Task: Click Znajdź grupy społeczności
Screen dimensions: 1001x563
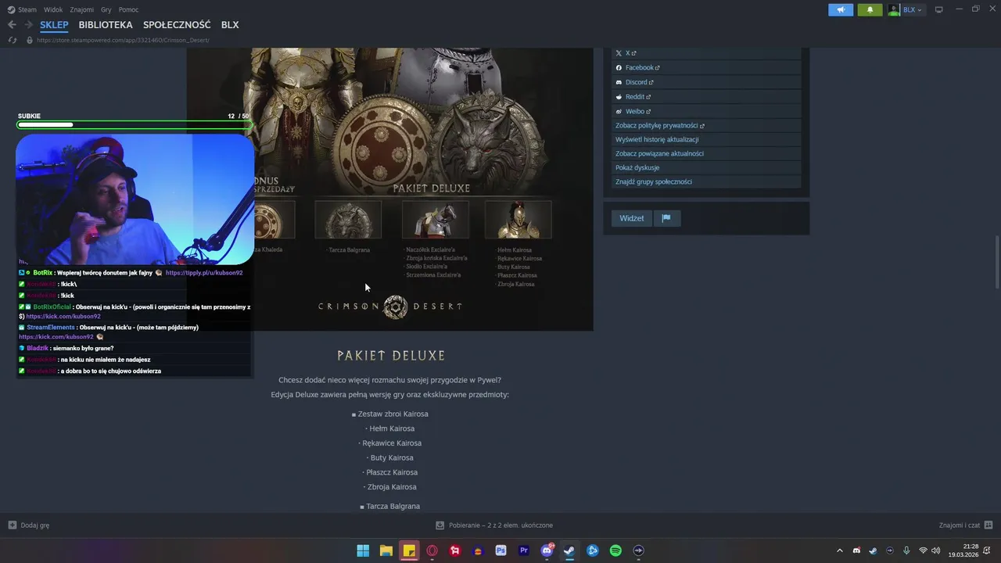Action: click(707, 181)
